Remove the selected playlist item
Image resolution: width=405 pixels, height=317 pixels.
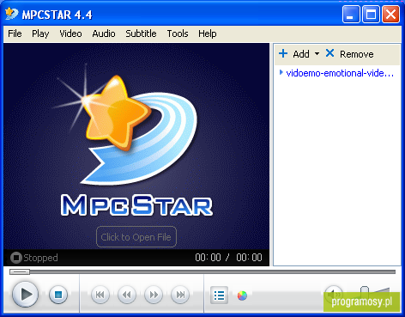(349, 54)
